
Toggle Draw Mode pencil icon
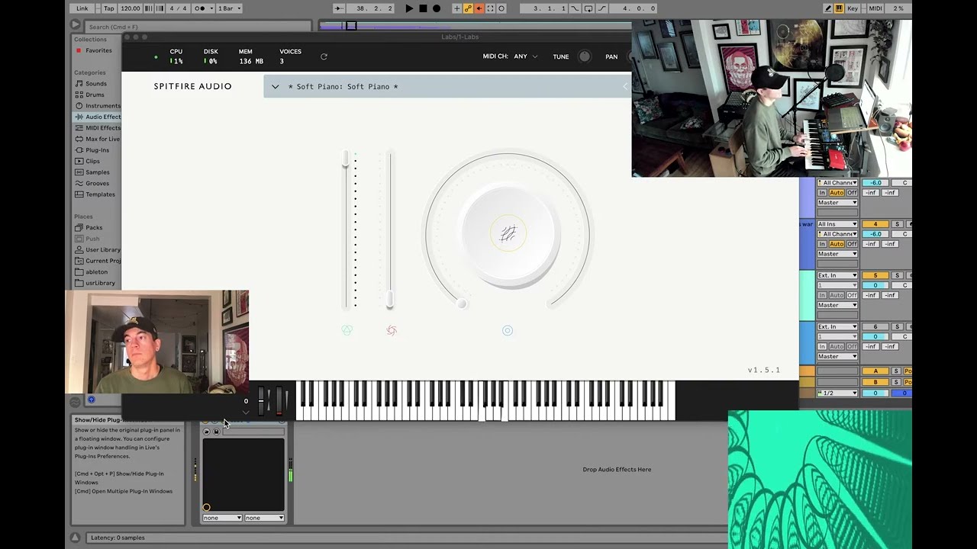(x=828, y=8)
